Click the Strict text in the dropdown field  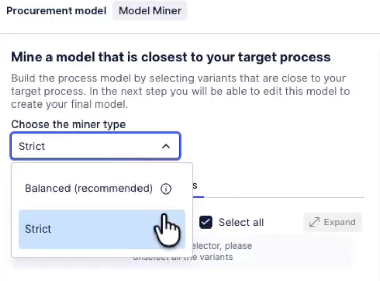point(32,147)
